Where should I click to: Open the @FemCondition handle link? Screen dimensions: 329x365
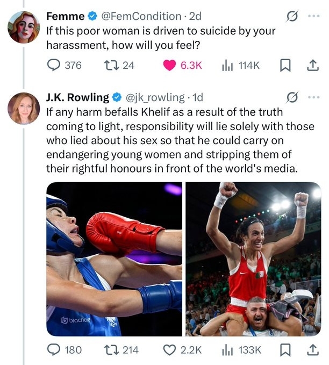tap(144, 16)
